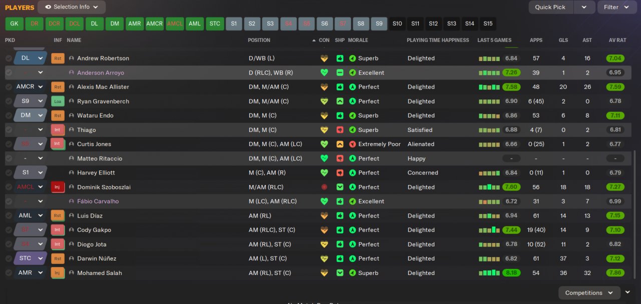
Task: Open the arrow menu next to Quick Pick
Action: 584,7
